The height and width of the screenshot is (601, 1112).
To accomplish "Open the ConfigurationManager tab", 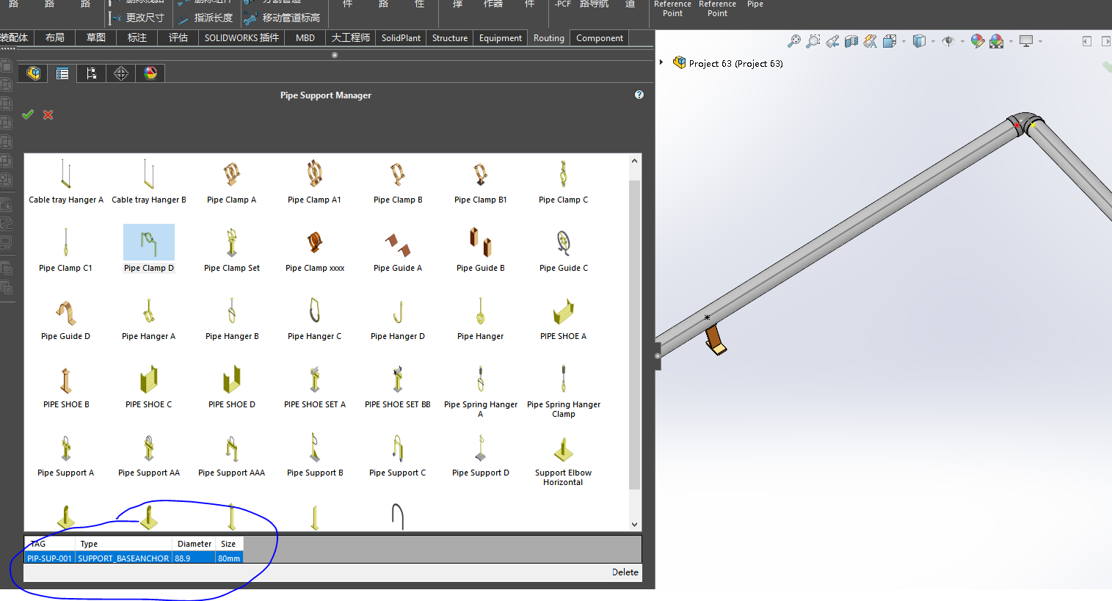I will coord(92,73).
